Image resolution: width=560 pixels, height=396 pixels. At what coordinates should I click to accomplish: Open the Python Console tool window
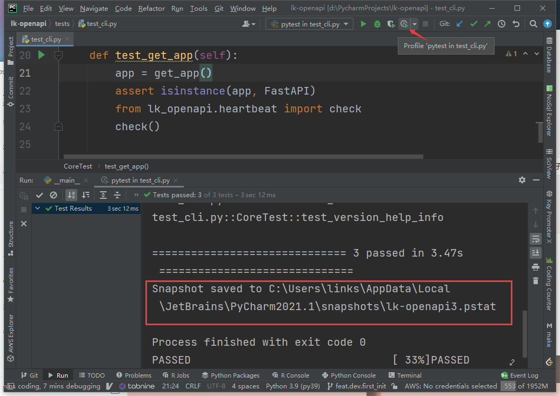349,375
